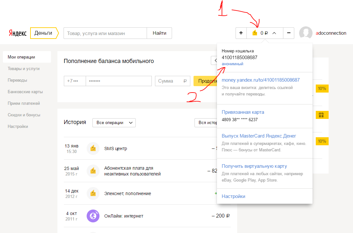This screenshot has height=233, width=353.
Task: Open Настройки link in the wallet popup
Action: (233, 196)
